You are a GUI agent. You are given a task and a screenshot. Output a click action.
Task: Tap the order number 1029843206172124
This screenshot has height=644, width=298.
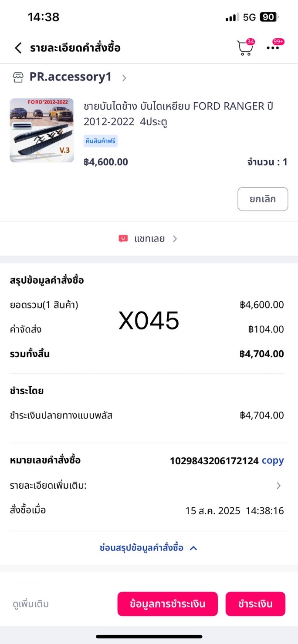214,460
